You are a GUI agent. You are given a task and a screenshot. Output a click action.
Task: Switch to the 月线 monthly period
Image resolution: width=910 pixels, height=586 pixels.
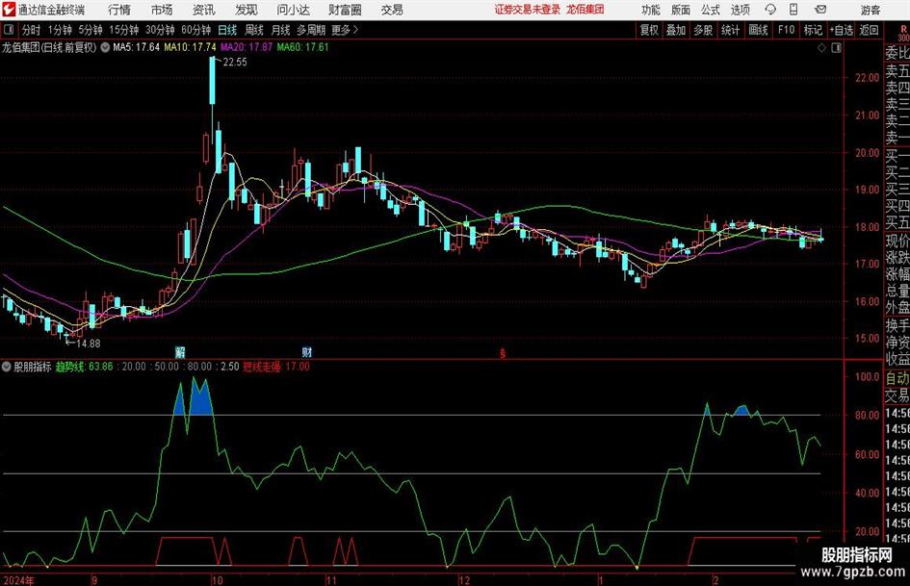(280, 30)
